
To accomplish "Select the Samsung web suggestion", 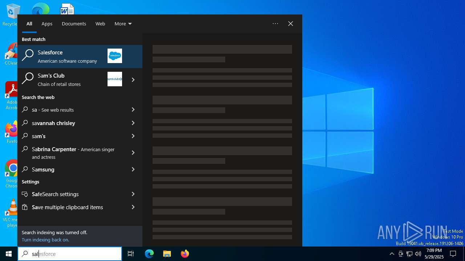I will pos(71,169).
